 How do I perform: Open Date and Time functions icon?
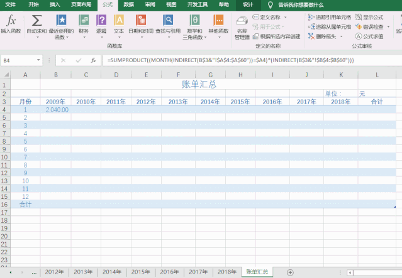coord(141,20)
